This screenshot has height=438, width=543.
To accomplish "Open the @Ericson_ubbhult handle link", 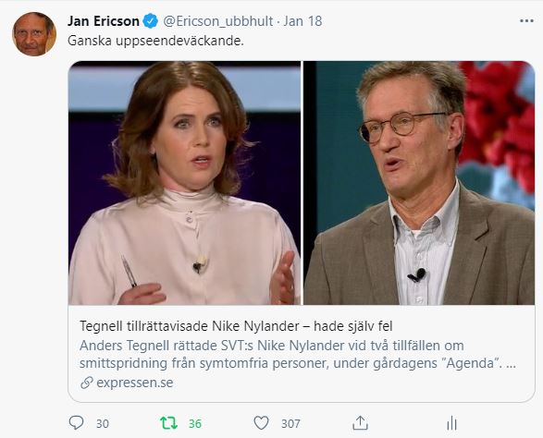I will pyautogui.click(x=218, y=21).
